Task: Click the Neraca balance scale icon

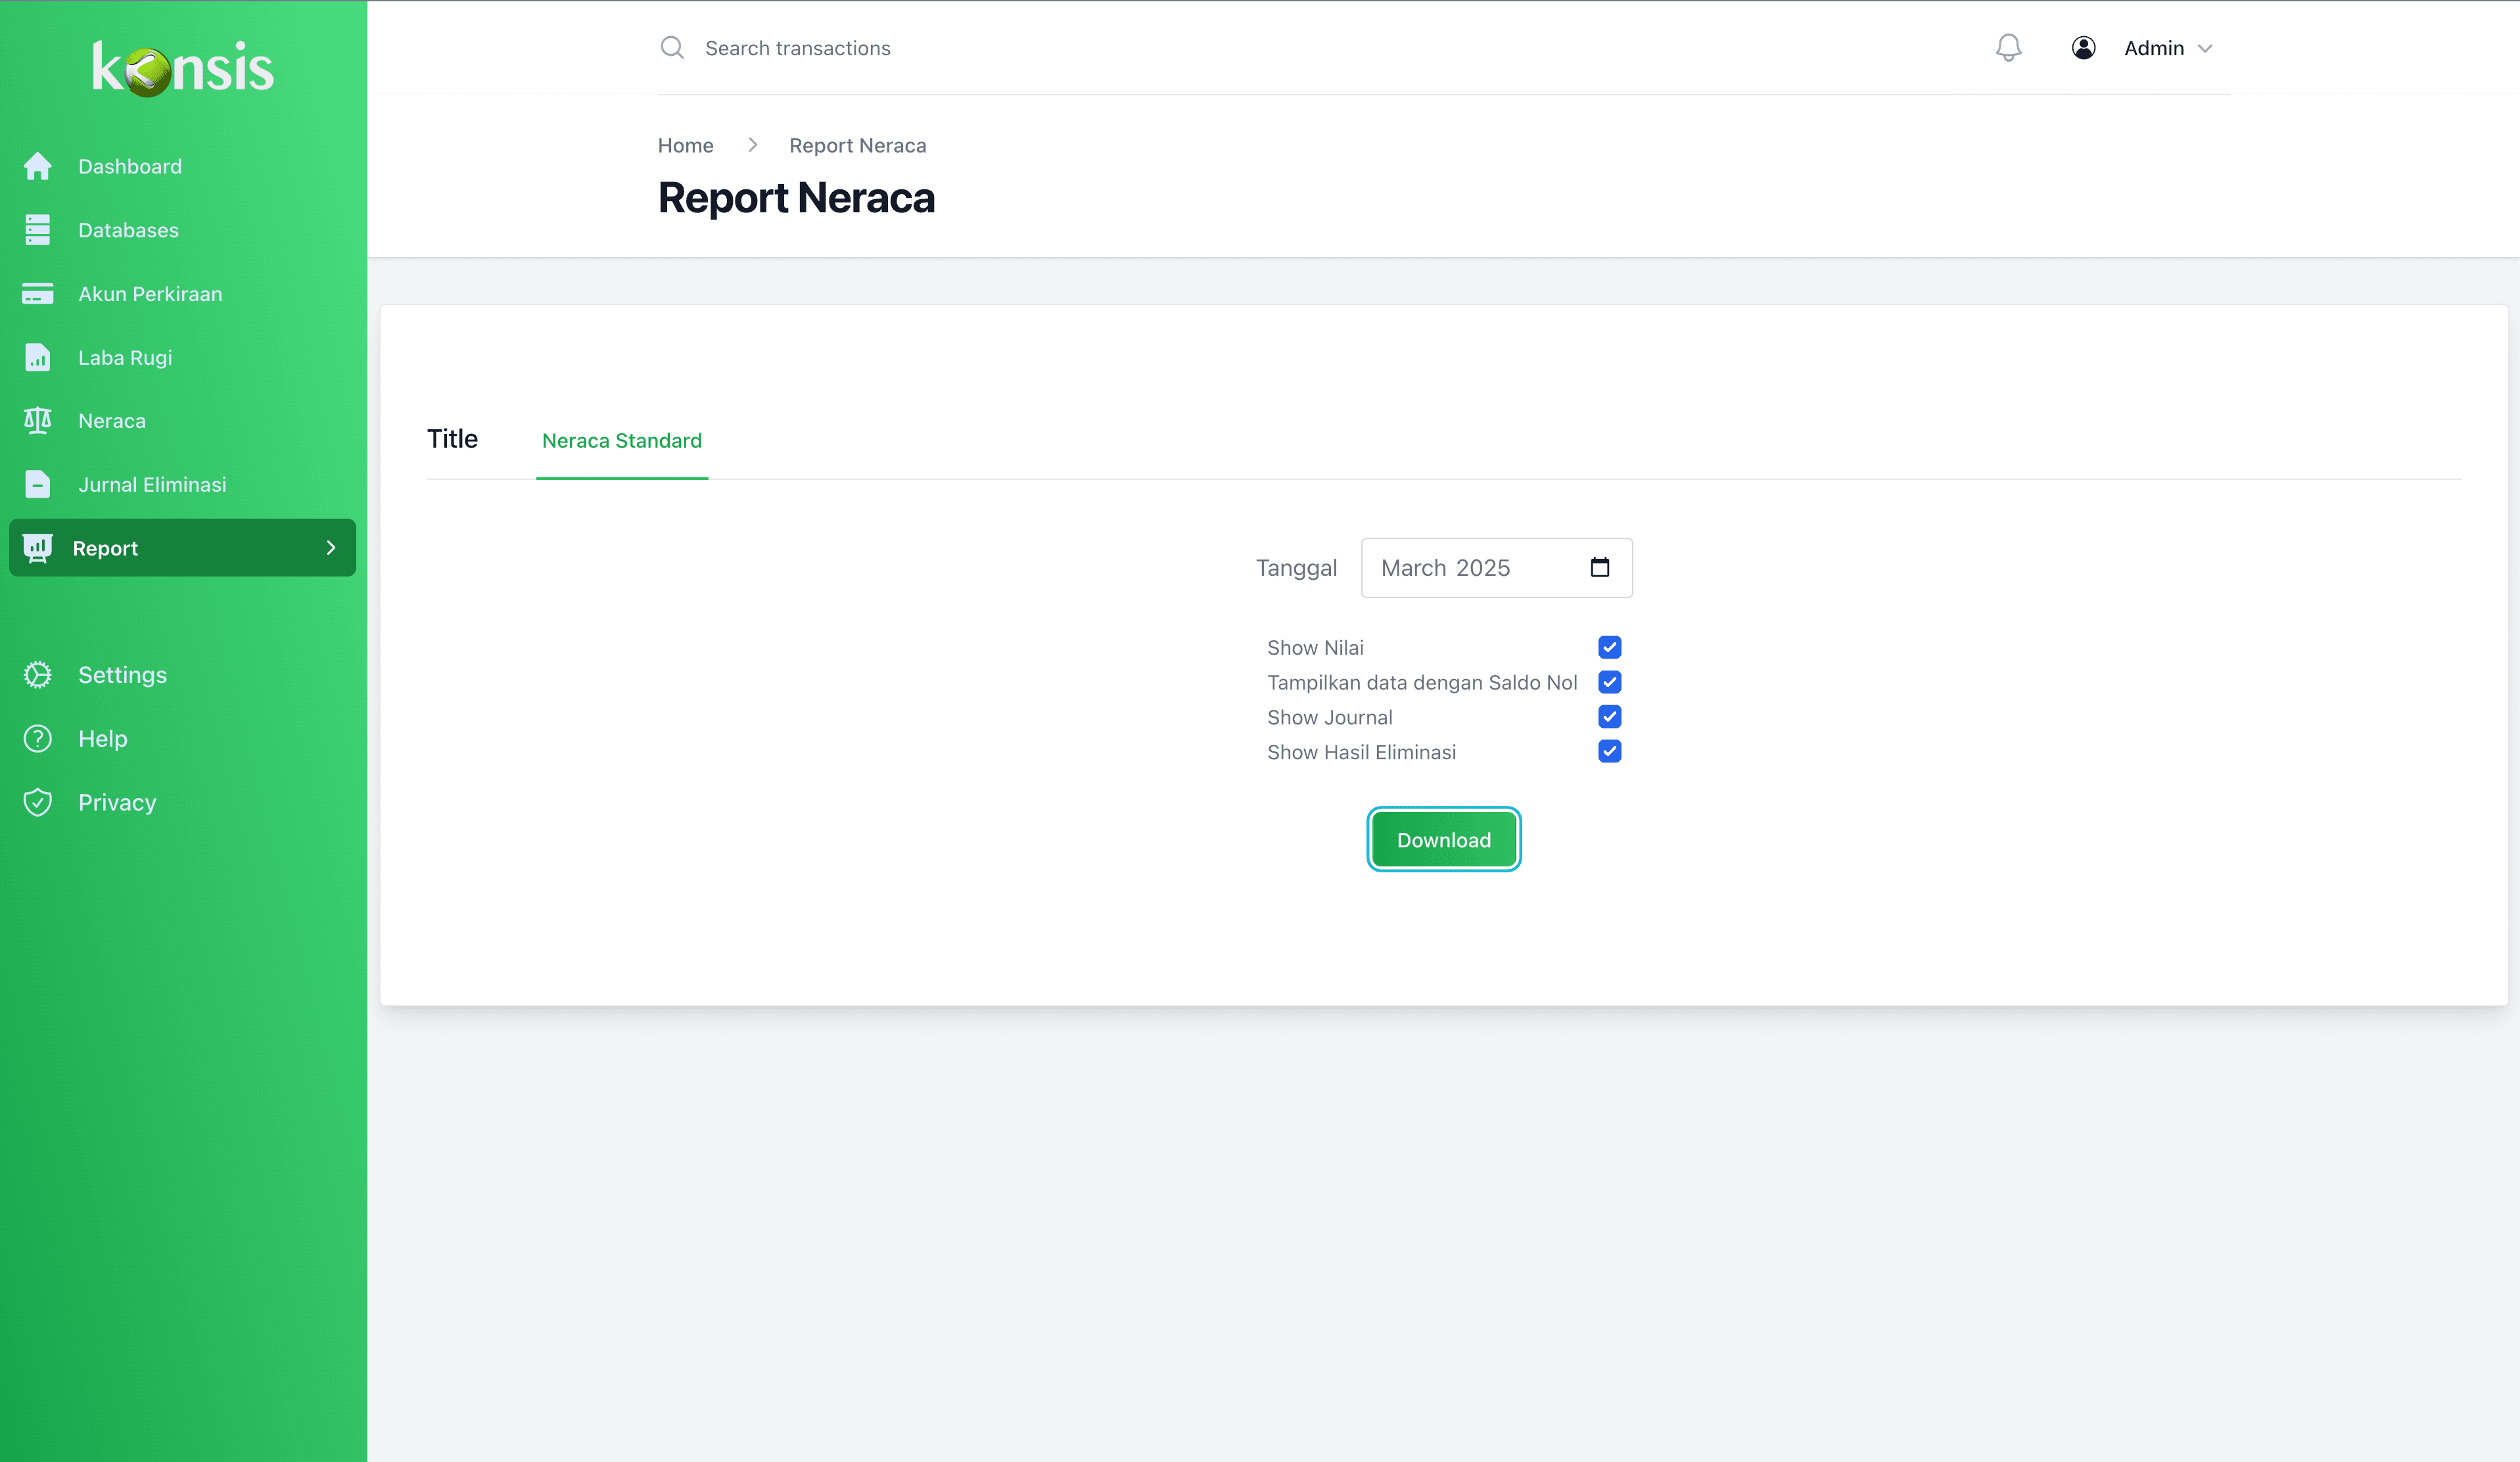Action: point(38,420)
